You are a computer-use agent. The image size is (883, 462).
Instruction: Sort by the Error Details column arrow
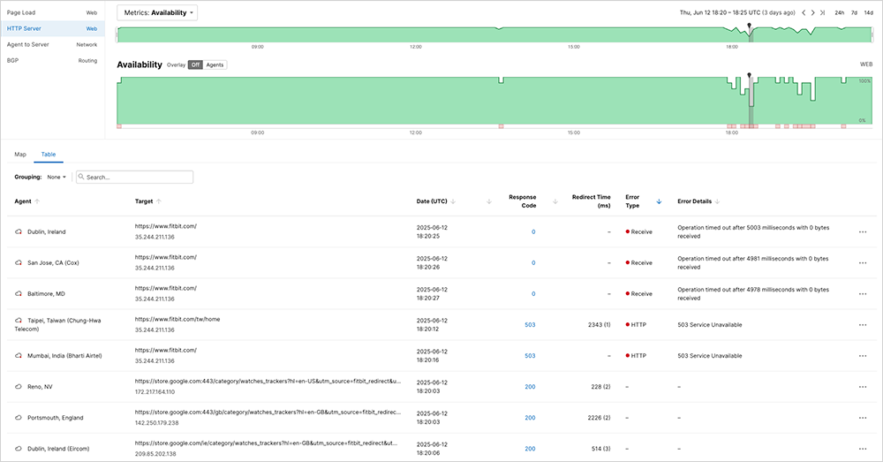coord(717,201)
